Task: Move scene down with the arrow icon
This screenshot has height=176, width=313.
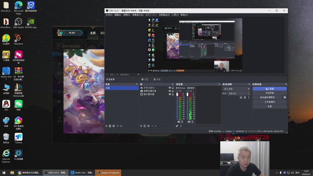Action: [121, 126]
